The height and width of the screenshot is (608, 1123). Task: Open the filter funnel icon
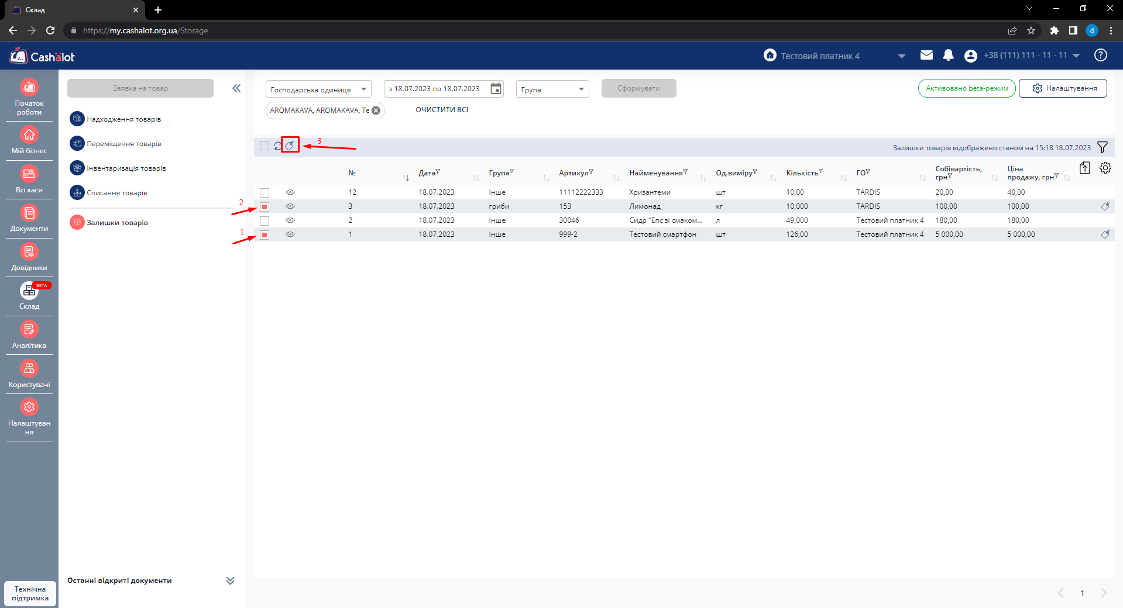[1103, 147]
